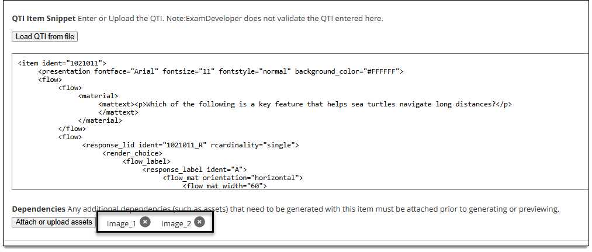
Task: Click the rcardinality="single" attribute text
Action: coord(253,145)
